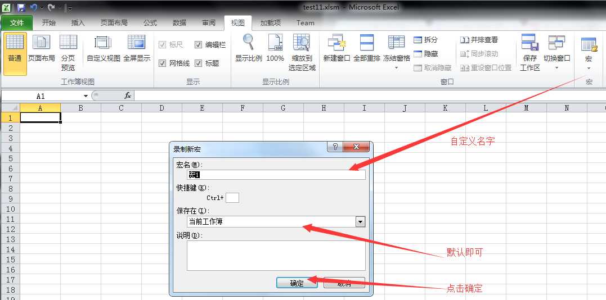Image resolution: width=606 pixels, height=300 pixels.
Task: Click the Select All corner button
Action: [x=11, y=108]
